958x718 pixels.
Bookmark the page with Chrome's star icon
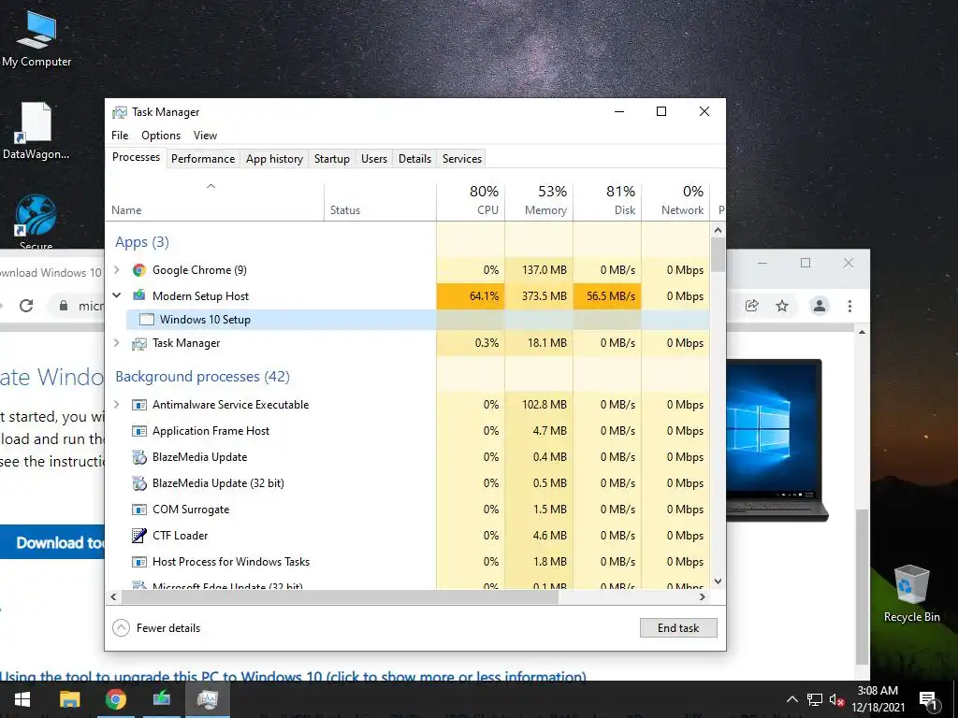pyautogui.click(x=782, y=306)
